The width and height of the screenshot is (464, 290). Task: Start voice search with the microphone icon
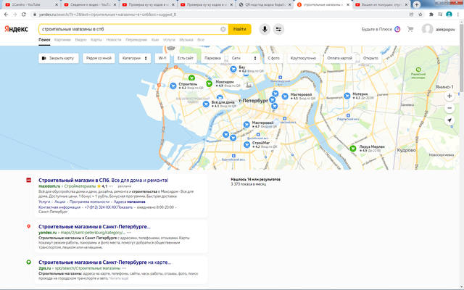265,29
